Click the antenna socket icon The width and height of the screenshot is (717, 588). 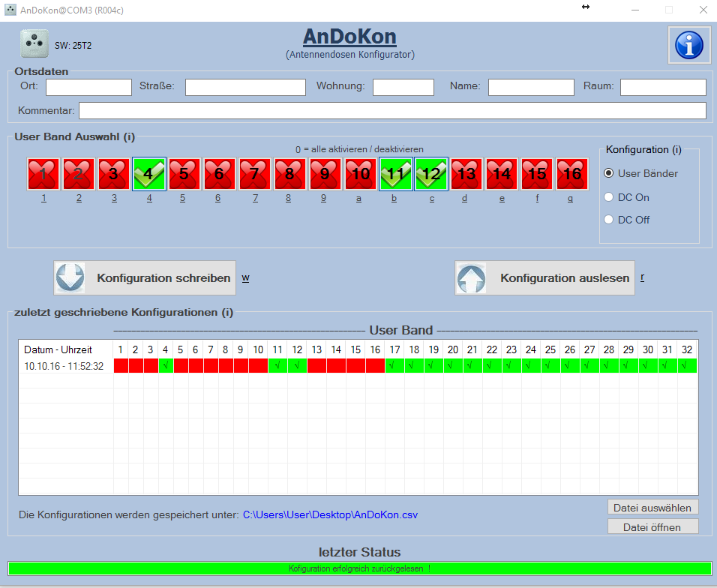pyautogui.click(x=34, y=44)
